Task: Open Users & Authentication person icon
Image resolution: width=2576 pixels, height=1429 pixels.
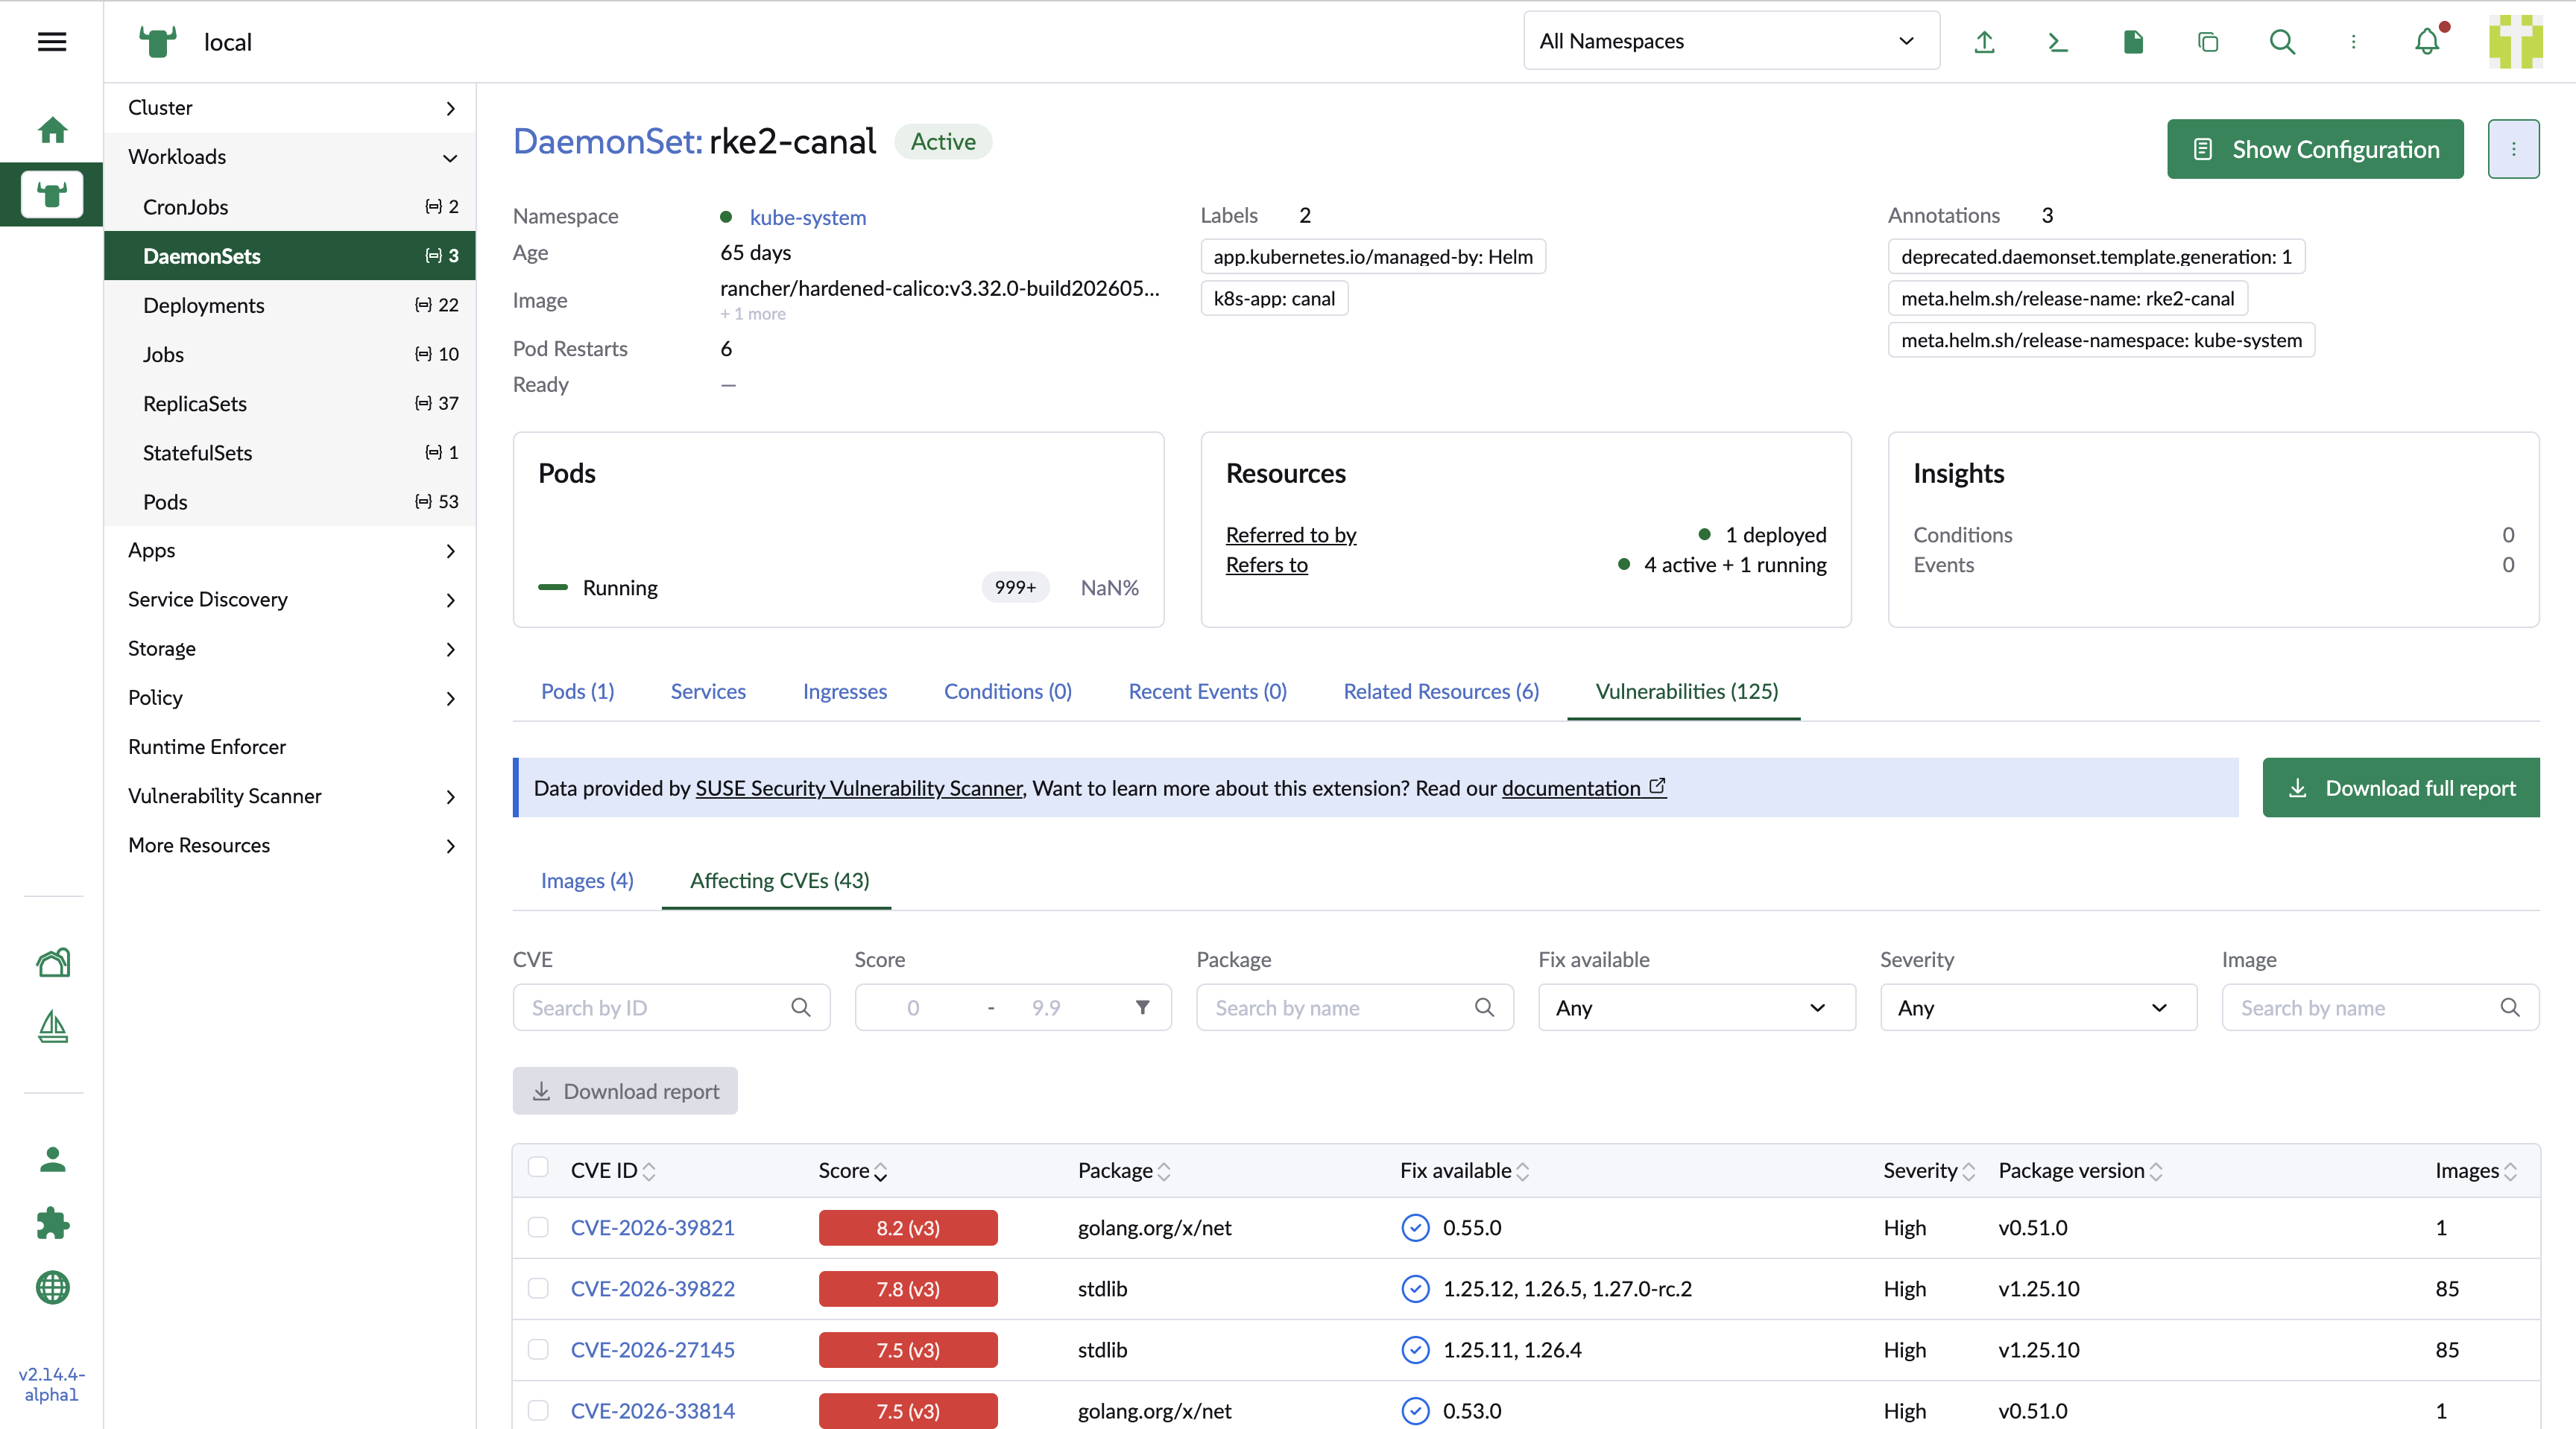Action: 52,1159
